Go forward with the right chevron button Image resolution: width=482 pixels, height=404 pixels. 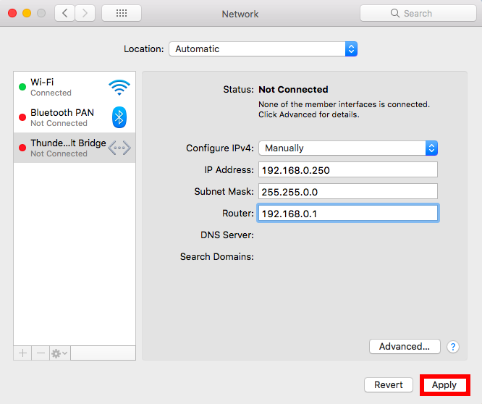(85, 13)
